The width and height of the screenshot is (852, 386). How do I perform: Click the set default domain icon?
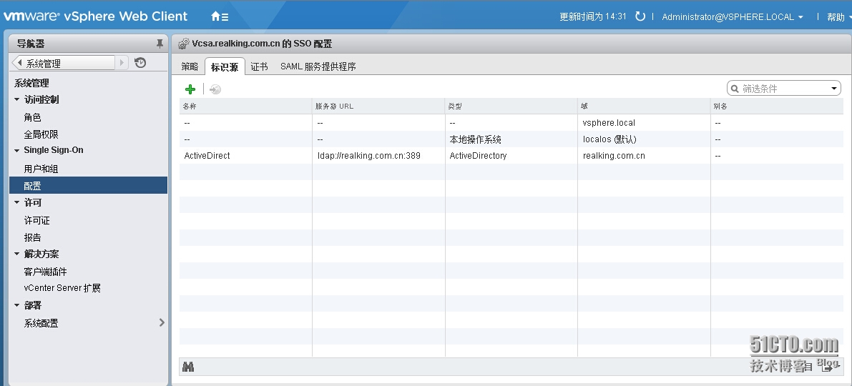coord(215,89)
